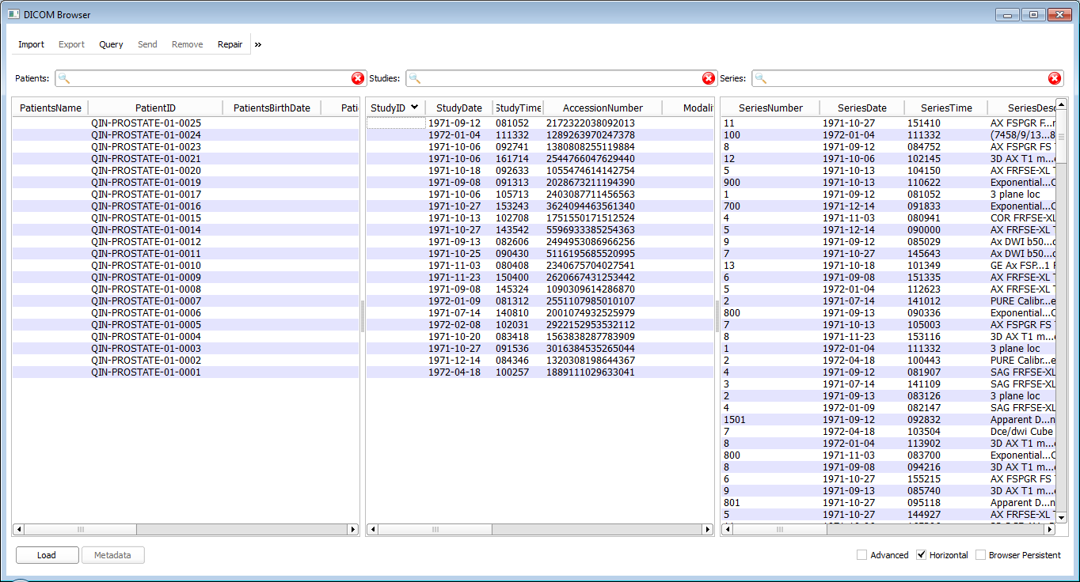
Task: Click the Patients search magnifier icon
Action: (64, 78)
